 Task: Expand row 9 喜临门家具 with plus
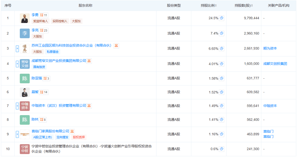17,134
